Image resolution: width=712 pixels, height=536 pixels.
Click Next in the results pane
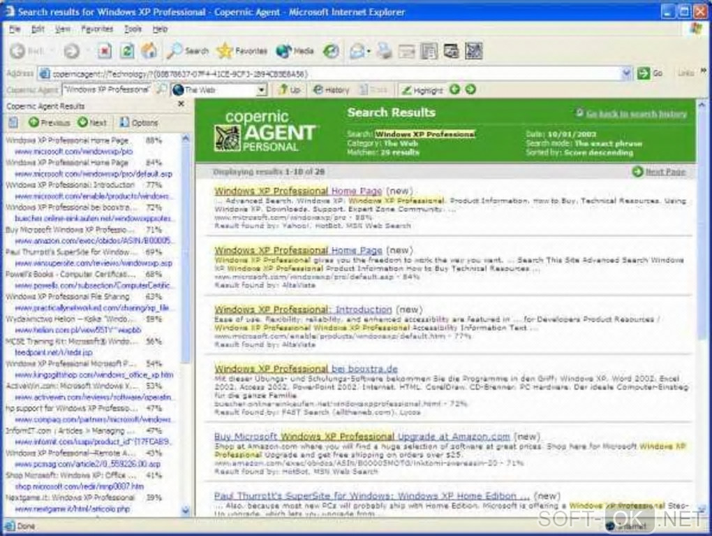point(92,122)
